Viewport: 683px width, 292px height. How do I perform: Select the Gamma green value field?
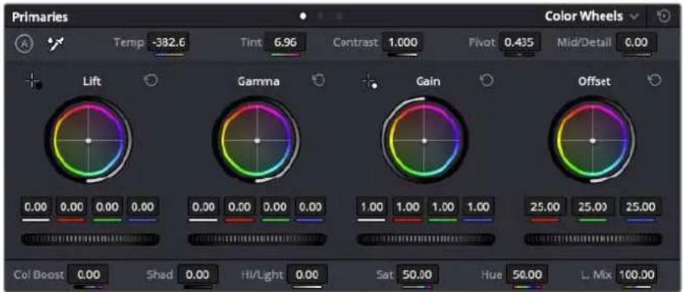(x=275, y=207)
